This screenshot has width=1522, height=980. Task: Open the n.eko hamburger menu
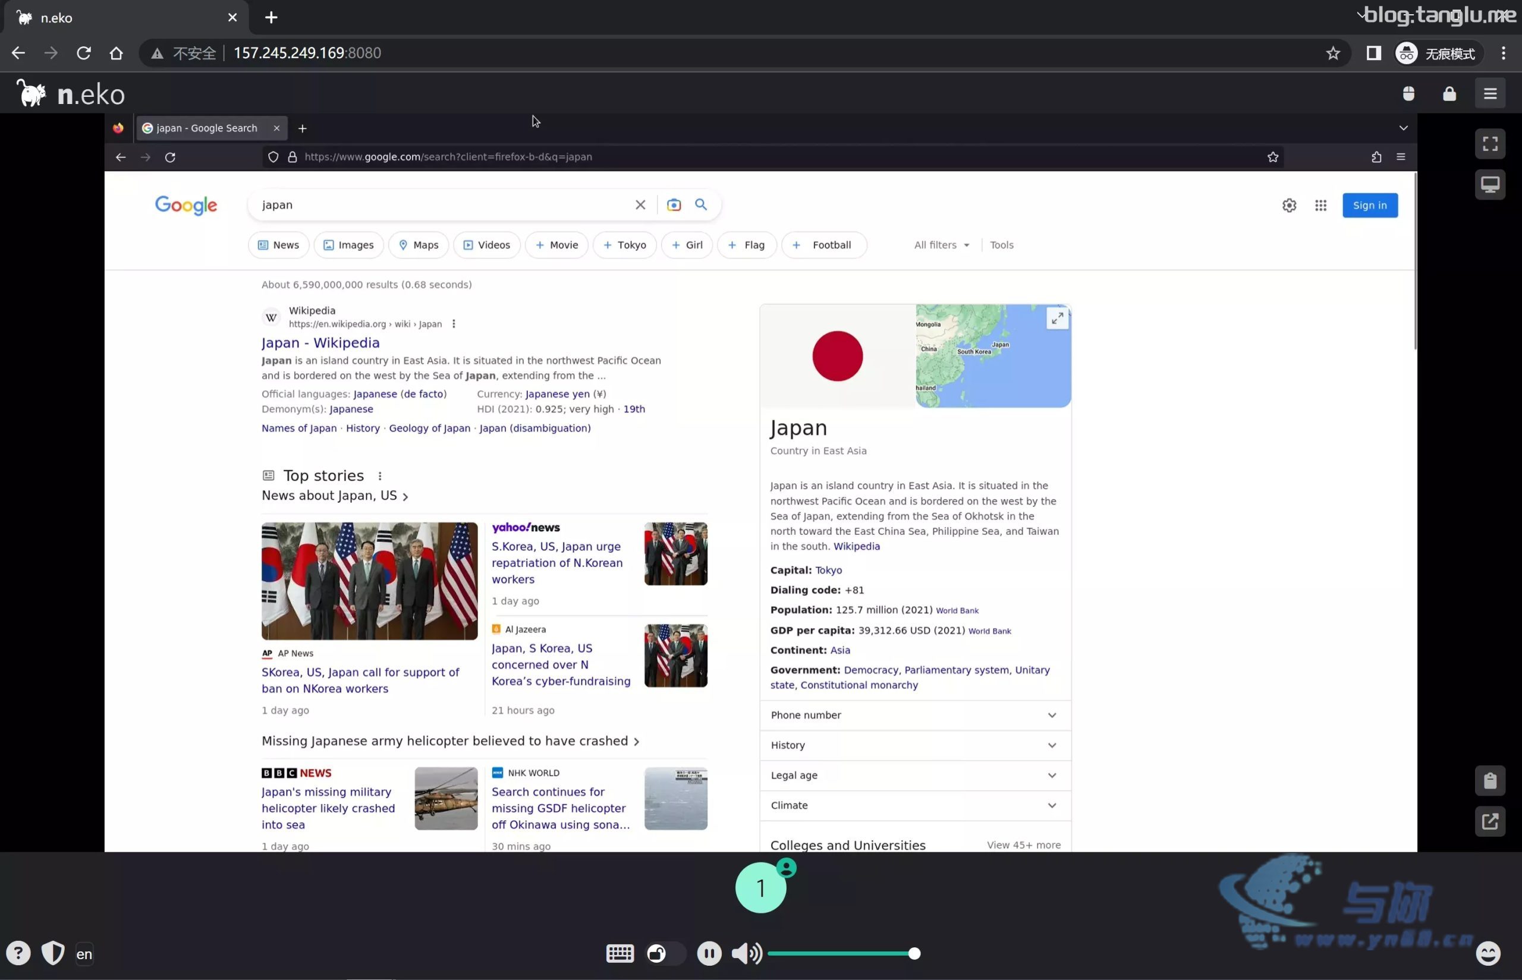[1489, 93]
